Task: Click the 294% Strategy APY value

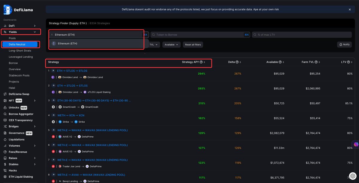Action: (201, 74)
